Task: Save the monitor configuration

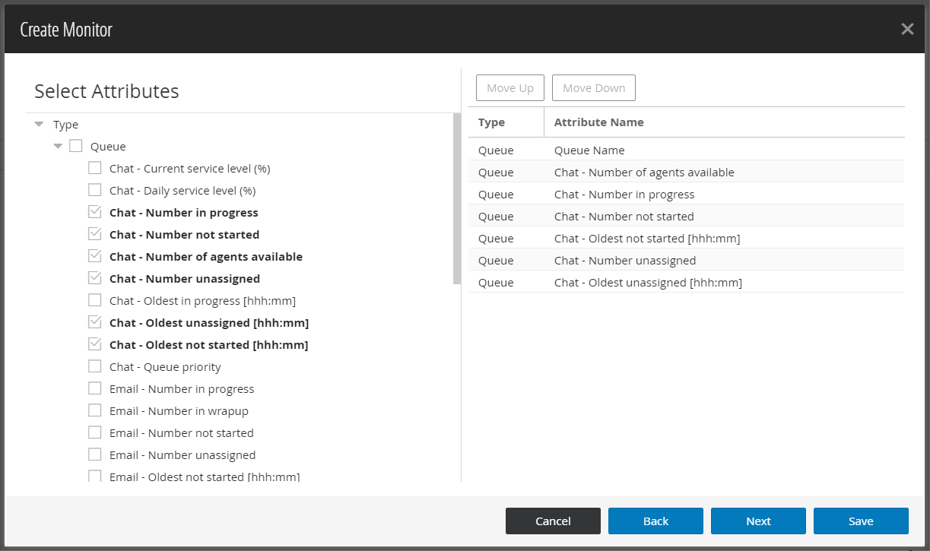Action: [860, 521]
